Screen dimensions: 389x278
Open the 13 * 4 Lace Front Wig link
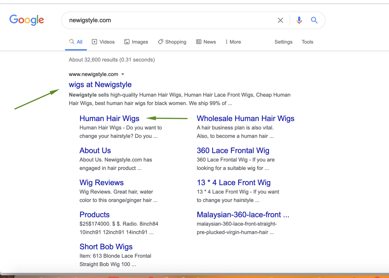click(x=234, y=183)
